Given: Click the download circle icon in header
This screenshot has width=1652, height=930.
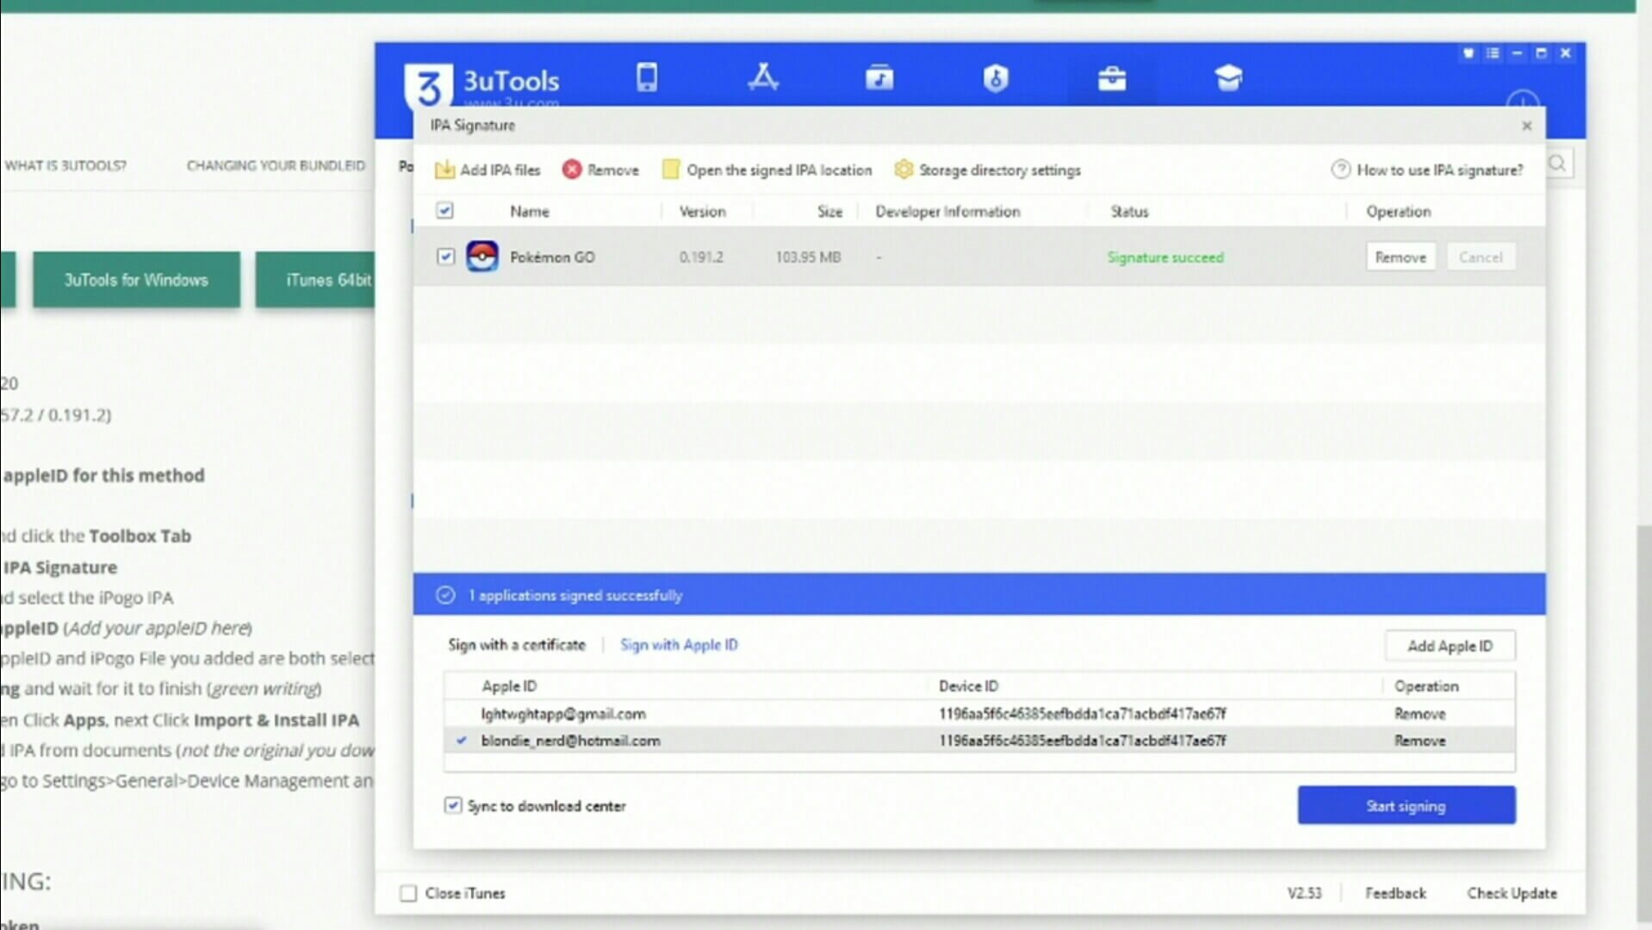Looking at the screenshot, I should (1523, 100).
